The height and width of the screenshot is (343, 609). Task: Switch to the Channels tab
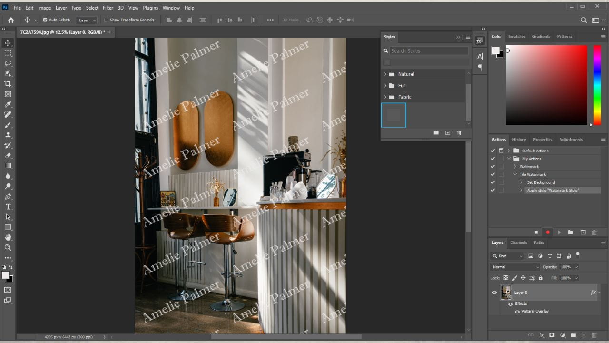518,242
